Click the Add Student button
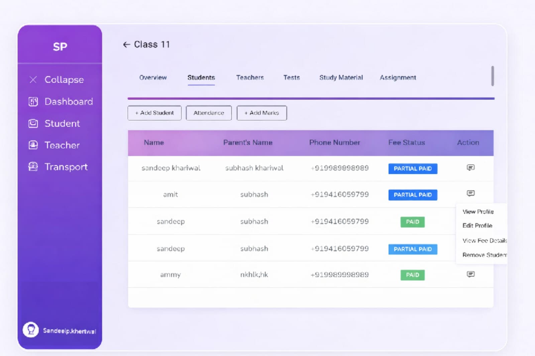This screenshot has width=535, height=356. (154, 113)
